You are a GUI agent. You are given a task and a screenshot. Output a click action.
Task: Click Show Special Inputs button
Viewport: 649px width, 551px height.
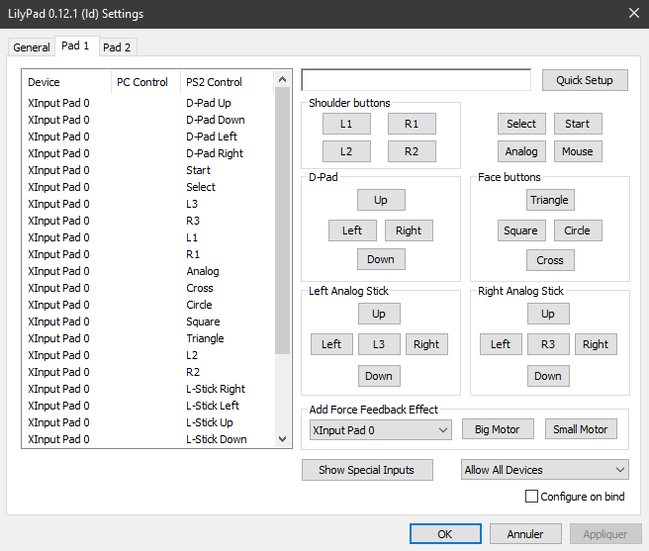click(x=366, y=470)
